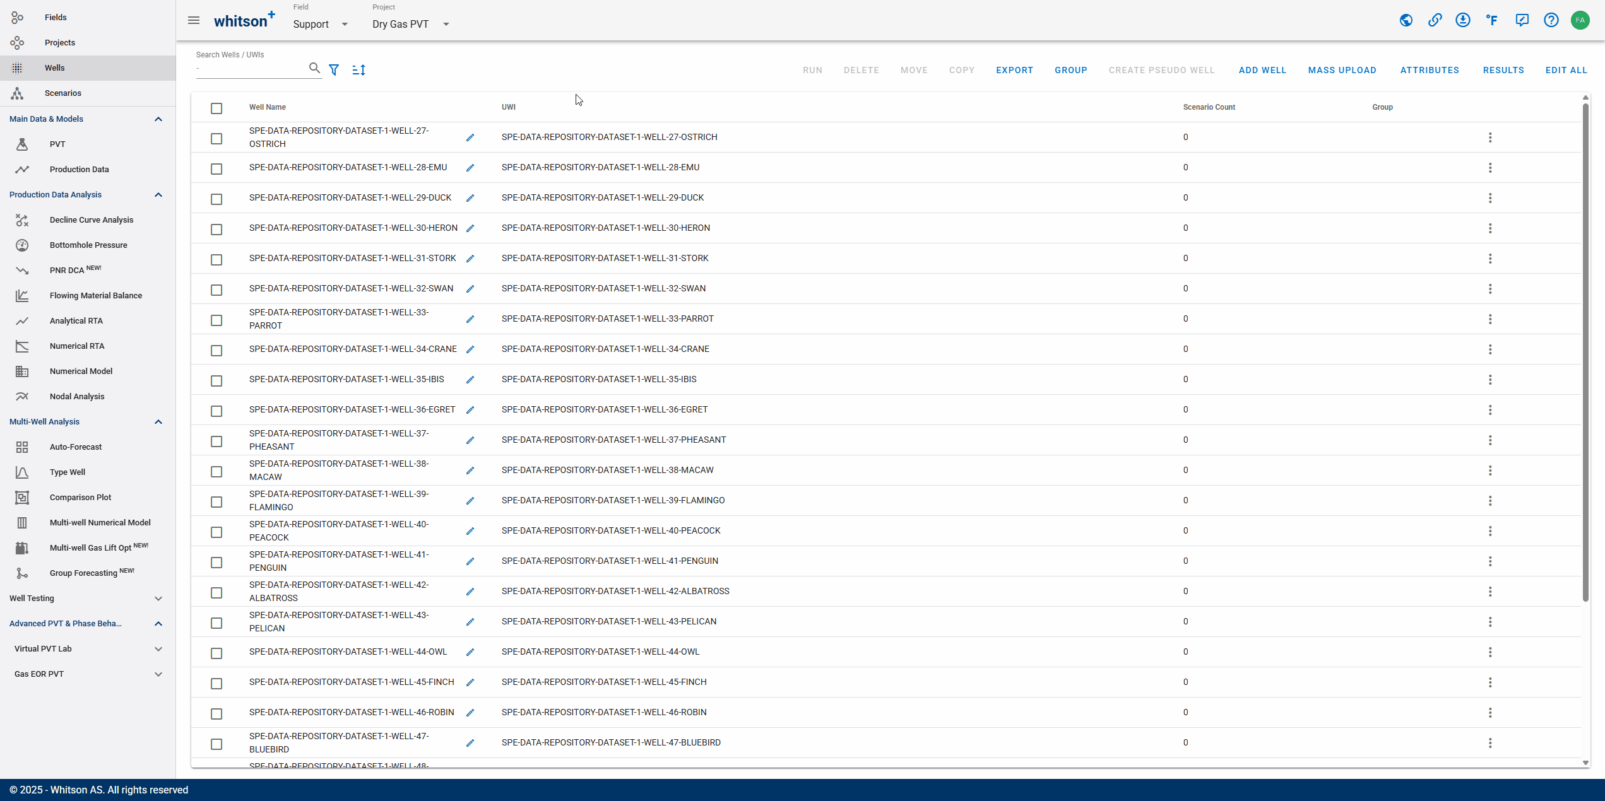The height and width of the screenshot is (801, 1605).
Task: Open the hamburger menu icon
Action: pos(194,21)
